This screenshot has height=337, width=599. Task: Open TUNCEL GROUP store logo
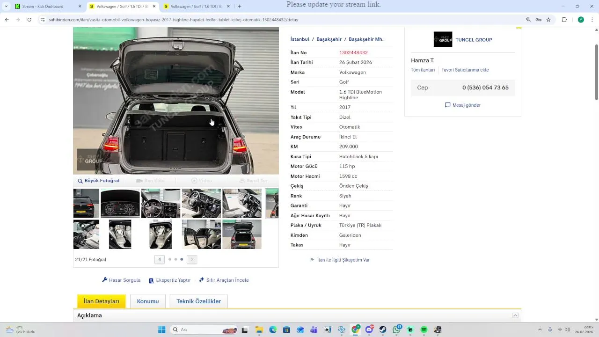[x=443, y=39]
